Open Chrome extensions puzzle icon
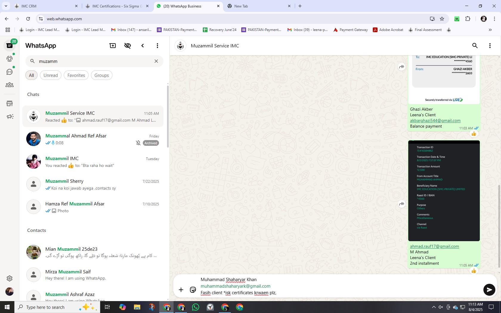Image resolution: width=501 pixels, height=313 pixels. pyautogui.click(x=468, y=19)
